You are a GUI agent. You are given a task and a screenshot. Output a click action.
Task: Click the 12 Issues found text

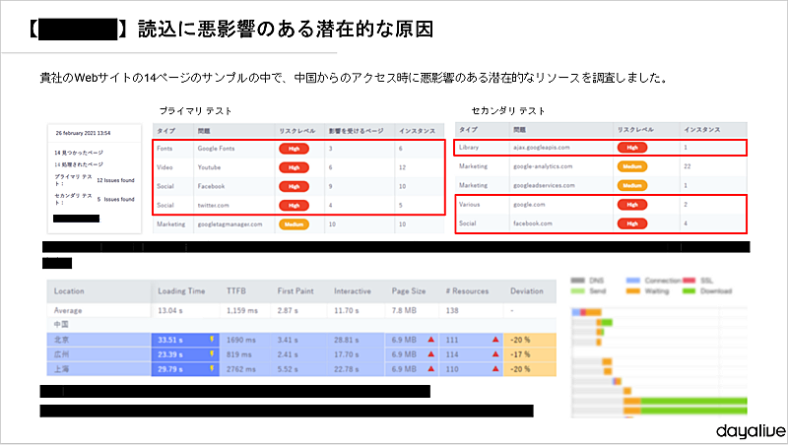click(115, 180)
